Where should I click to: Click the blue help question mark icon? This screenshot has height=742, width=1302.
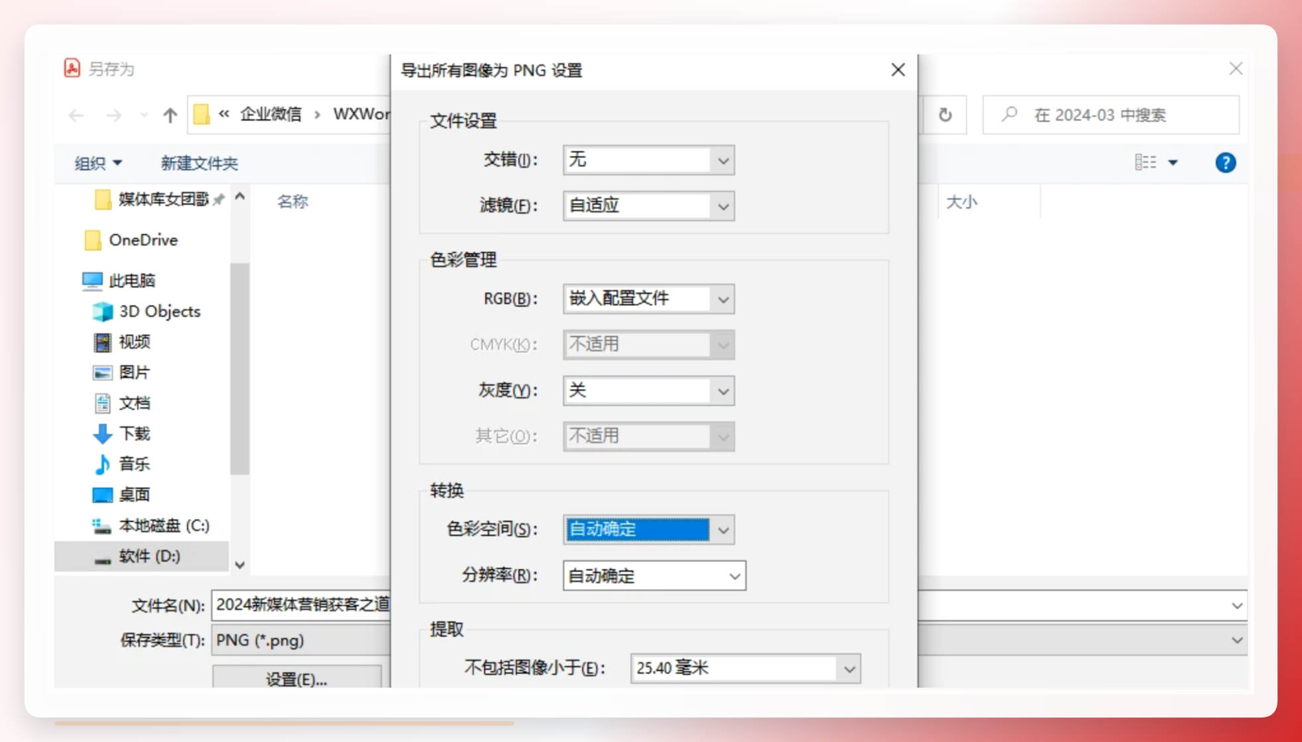click(1226, 163)
